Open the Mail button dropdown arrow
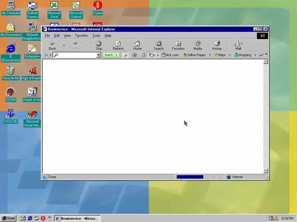Screen dimensions: 297x222 242,43
